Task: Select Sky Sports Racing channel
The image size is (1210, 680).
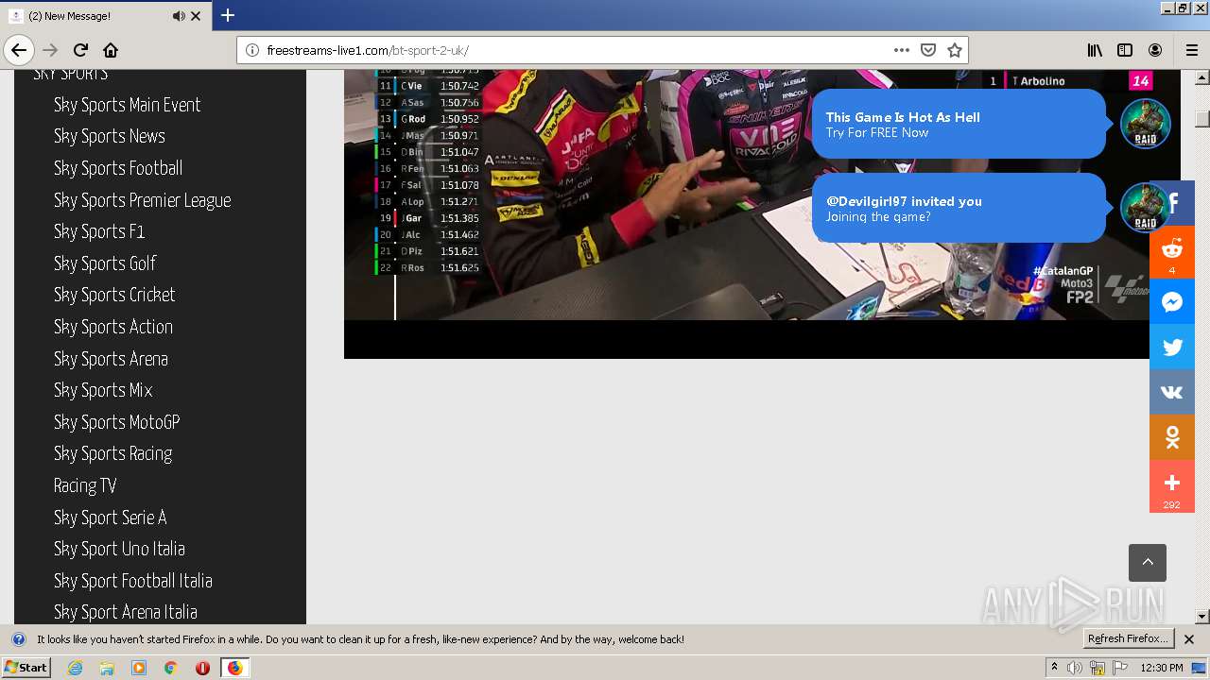Action: 113,453
